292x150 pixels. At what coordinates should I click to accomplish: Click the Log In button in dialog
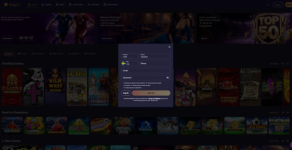coord(126,93)
